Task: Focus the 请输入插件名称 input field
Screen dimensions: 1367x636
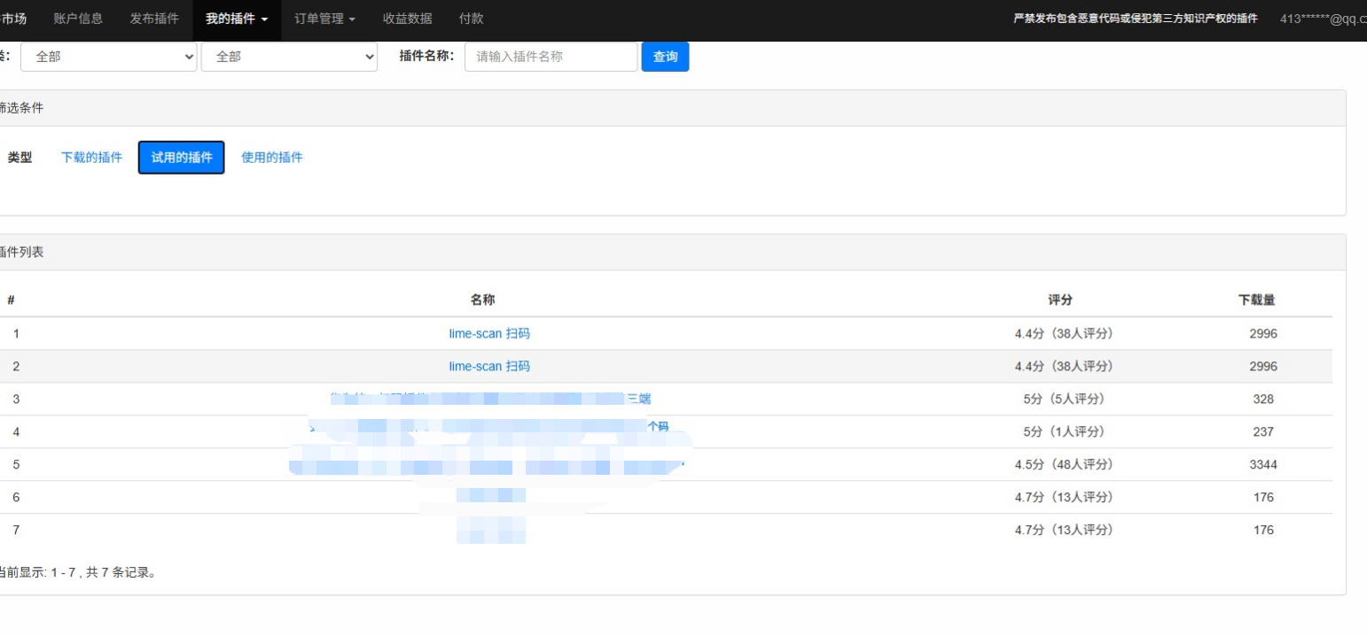Action: (551, 57)
